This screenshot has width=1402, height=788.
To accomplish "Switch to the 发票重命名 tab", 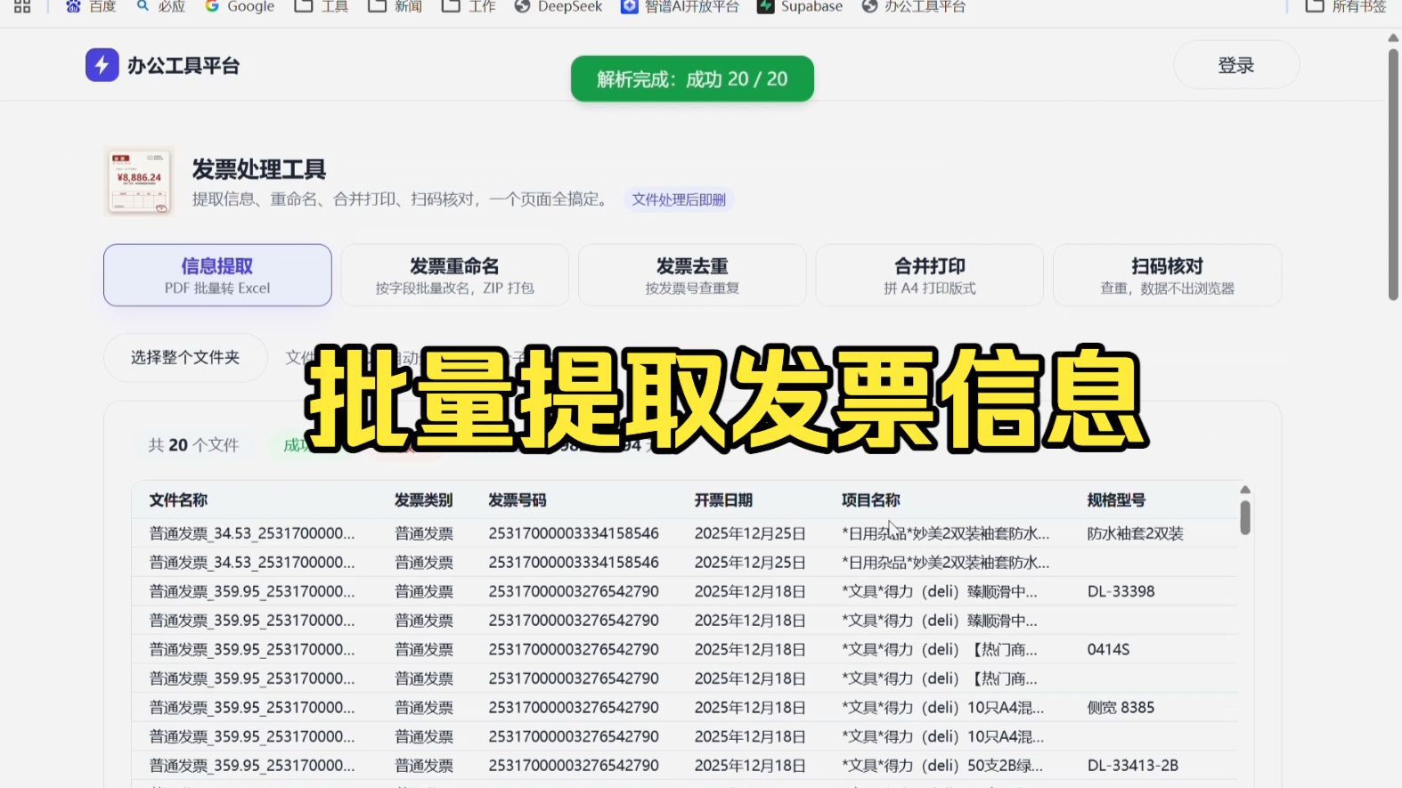I will pos(454,275).
